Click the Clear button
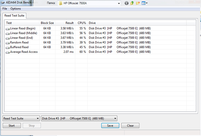Screen dimensions: 201x136 130,125
